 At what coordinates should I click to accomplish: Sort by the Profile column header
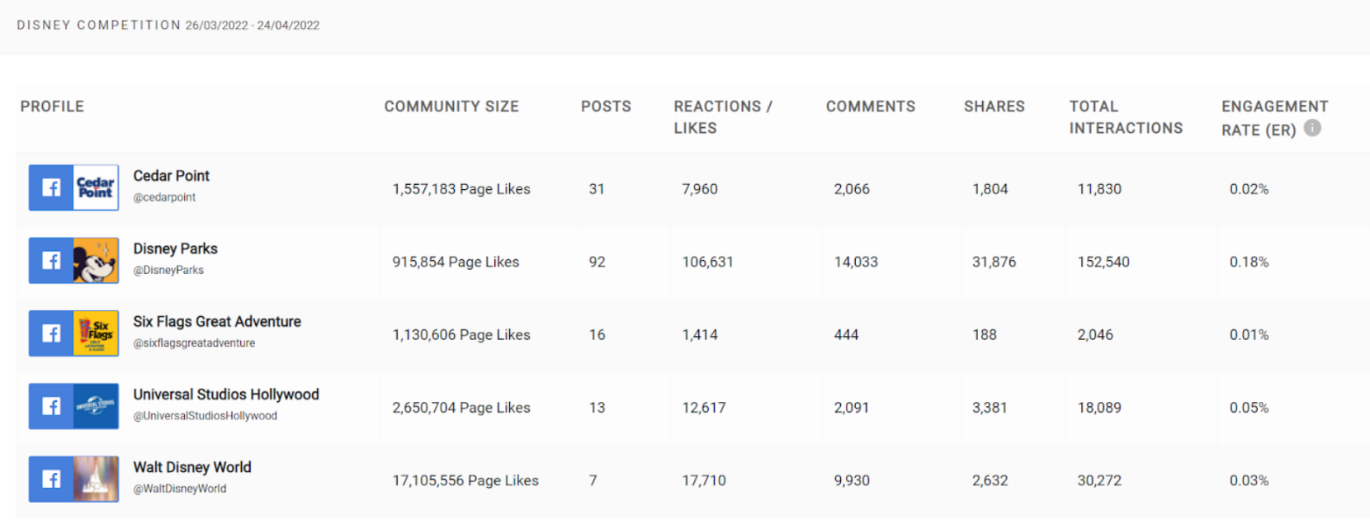coord(52,106)
